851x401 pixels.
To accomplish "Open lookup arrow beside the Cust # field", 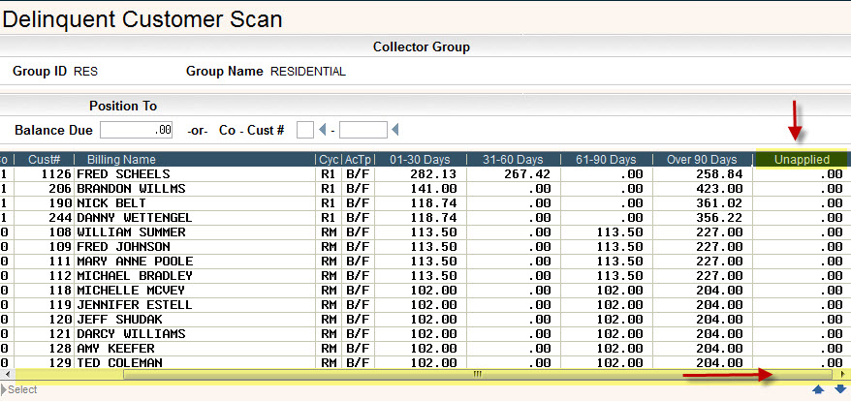I will (x=395, y=130).
